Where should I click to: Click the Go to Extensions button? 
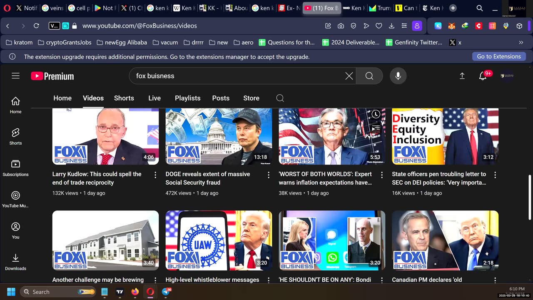(499, 57)
